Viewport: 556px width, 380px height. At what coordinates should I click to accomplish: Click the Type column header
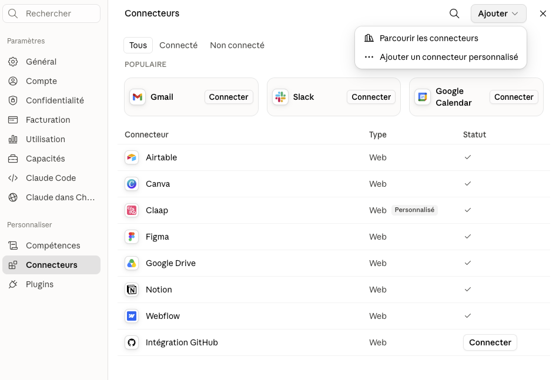378,134
